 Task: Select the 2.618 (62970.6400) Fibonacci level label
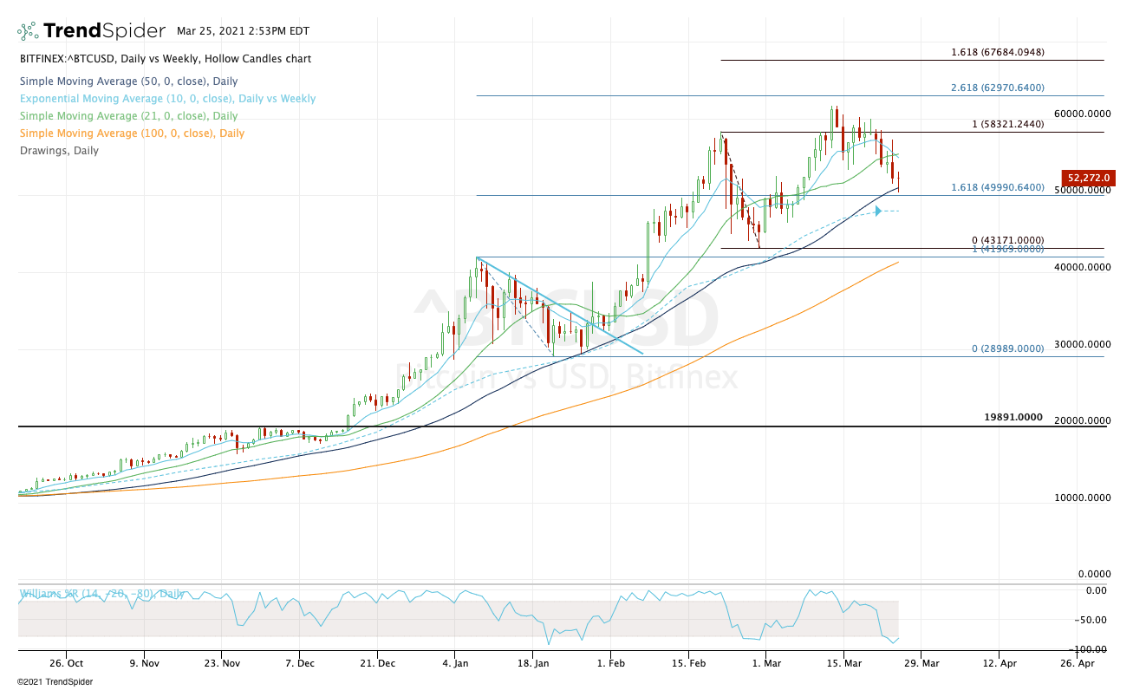point(997,88)
